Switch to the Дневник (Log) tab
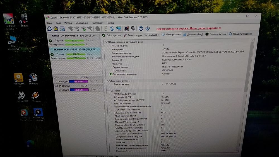This screenshot has height=157, width=279. tap(193, 35)
